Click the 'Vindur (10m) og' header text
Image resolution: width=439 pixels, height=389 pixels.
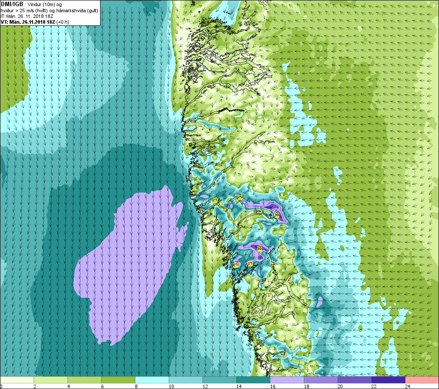[45, 4]
